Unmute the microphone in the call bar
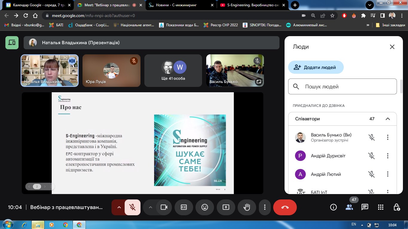The width and height of the screenshot is (408, 229). (132, 207)
